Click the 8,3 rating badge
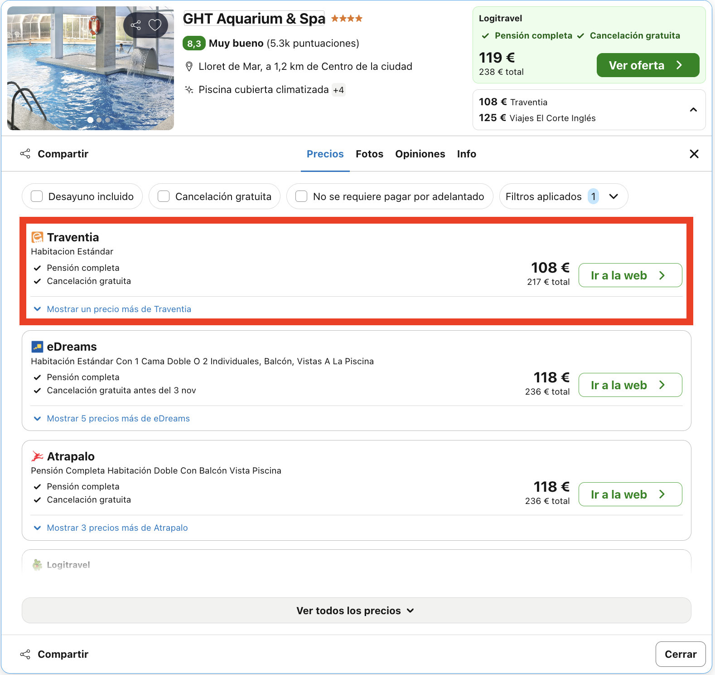This screenshot has width=715, height=675. (x=194, y=44)
